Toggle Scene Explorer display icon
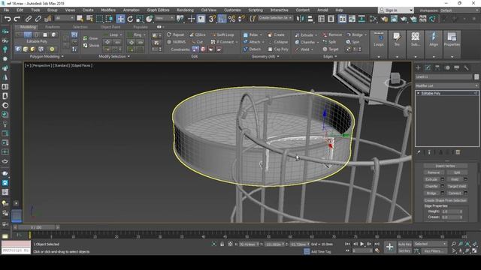This screenshot has width=481, height=270. [321, 19]
